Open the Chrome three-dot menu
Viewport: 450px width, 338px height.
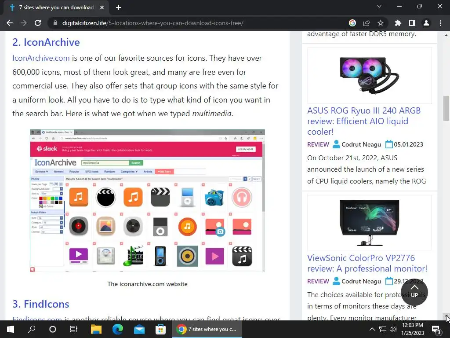pos(440,23)
